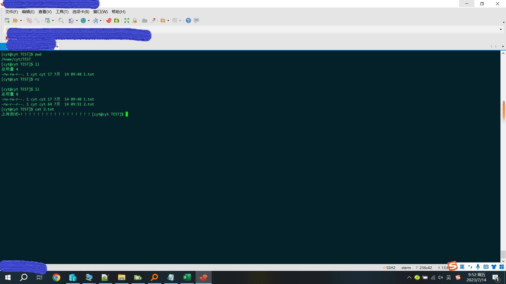
Task: Open the 窗口(W) menu
Action: (100, 12)
